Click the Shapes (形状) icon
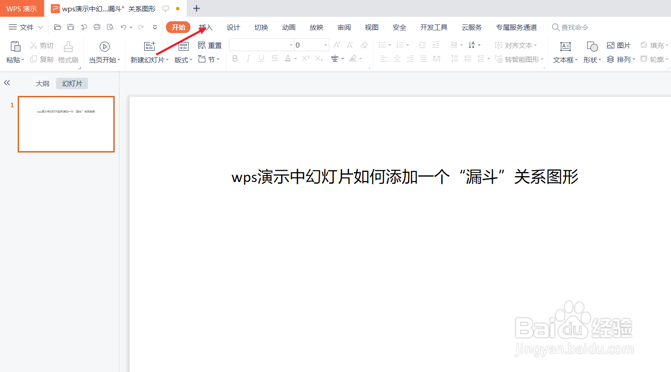The width and height of the screenshot is (671, 372). click(x=592, y=46)
